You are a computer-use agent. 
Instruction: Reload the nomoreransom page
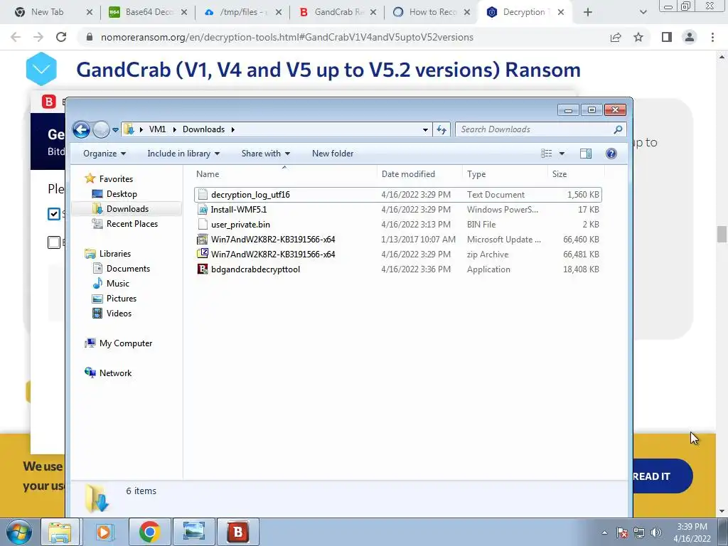point(61,37)
